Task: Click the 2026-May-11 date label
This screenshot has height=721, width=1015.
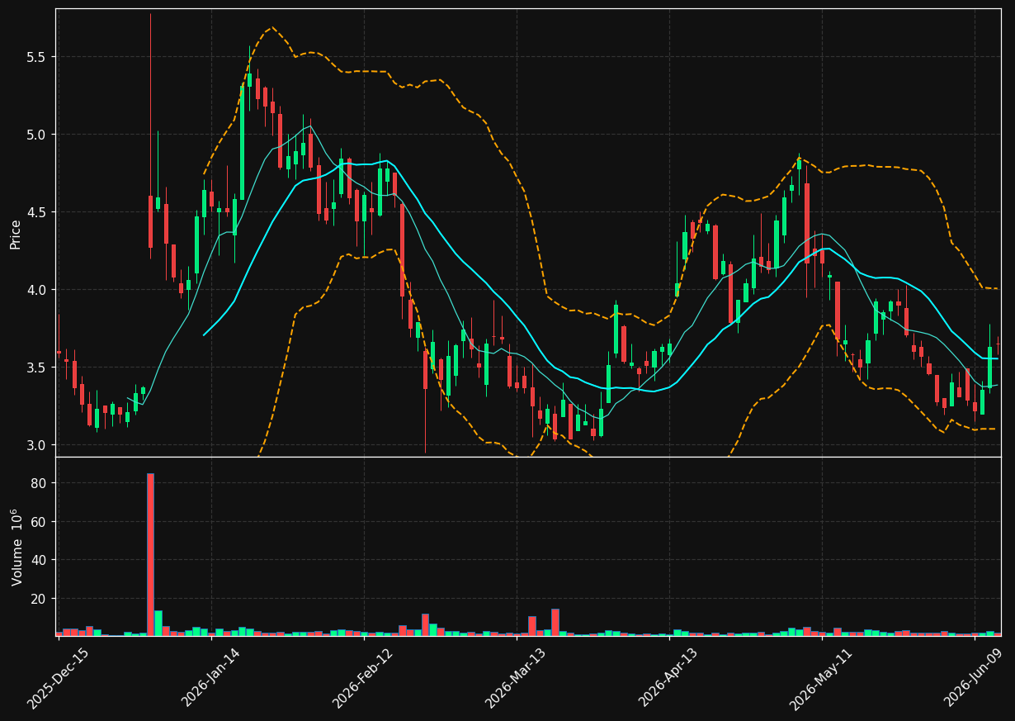Action: point(821,678)
